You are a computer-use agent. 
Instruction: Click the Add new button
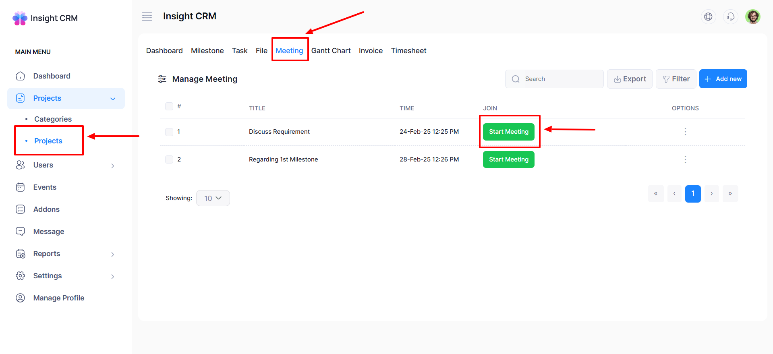[x=723, y=79]
